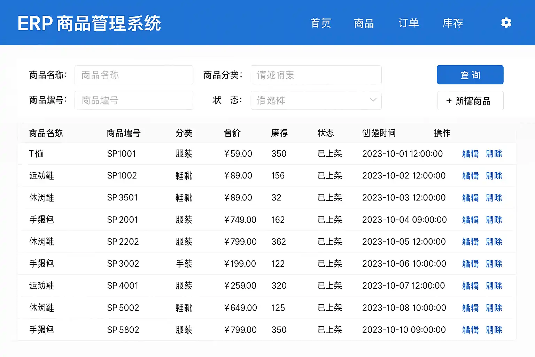Edit the SP 2202 product row

pyautogui.click(x=470, y=242)
